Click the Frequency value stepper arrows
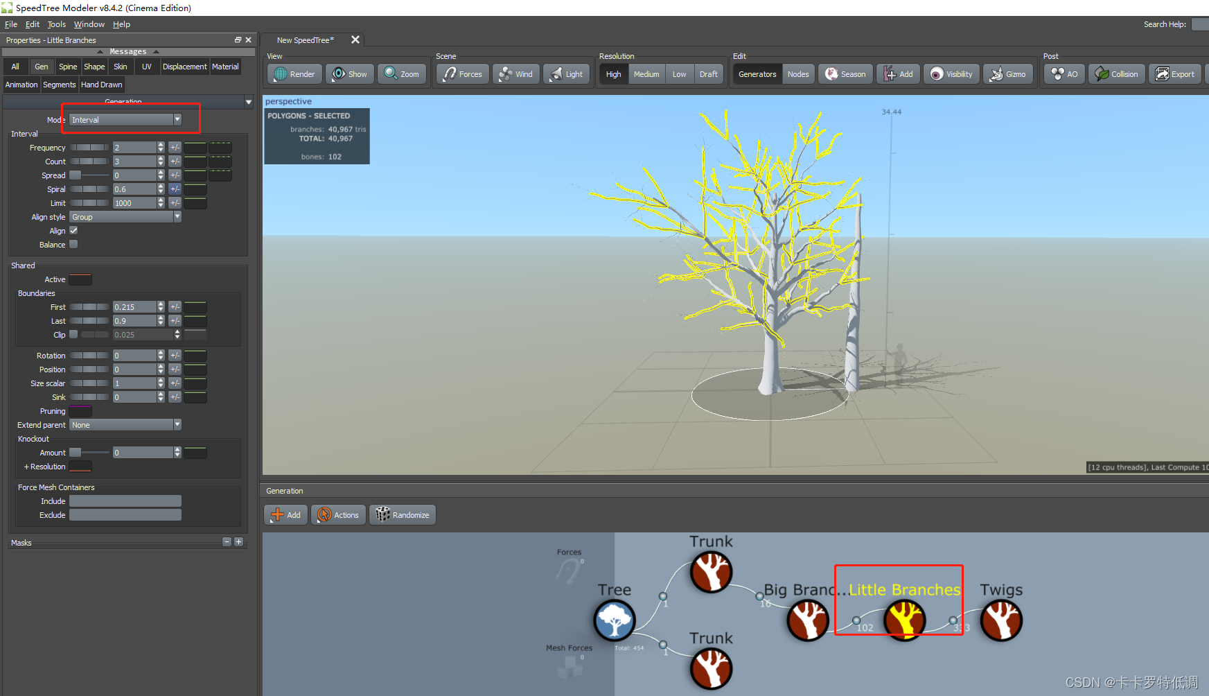The height and width of the screenshot is (696, 1209). tap(161, 147)
